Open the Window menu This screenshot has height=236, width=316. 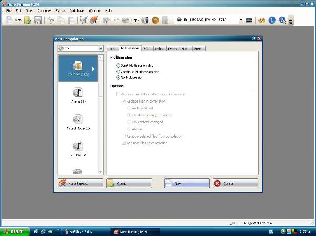(94, 10)
